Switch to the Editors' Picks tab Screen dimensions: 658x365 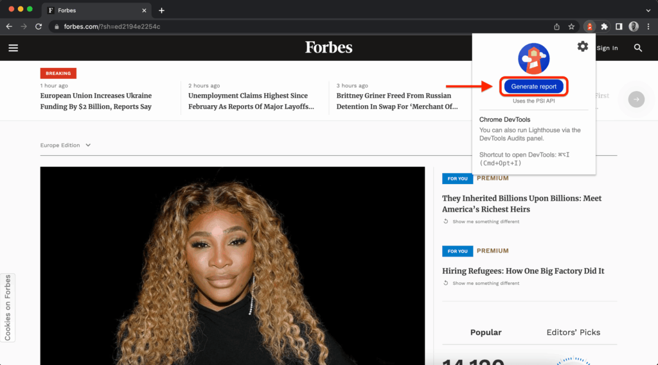pyautogui.click(x=573, y=332)
